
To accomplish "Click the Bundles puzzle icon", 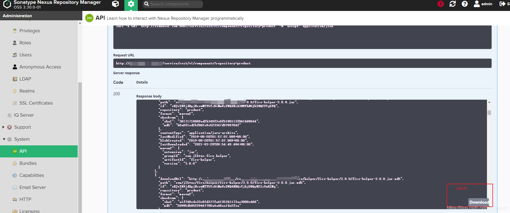I will (x=15, y=163).
